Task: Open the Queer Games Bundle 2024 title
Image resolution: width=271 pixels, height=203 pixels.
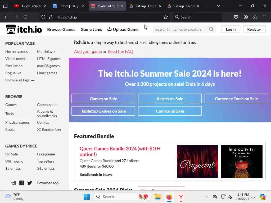Action: click(x=120, y=151)
